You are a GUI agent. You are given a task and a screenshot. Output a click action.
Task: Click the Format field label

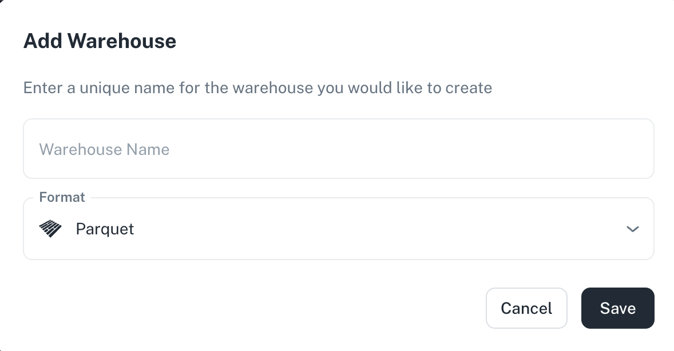click(x=62, y=197)
